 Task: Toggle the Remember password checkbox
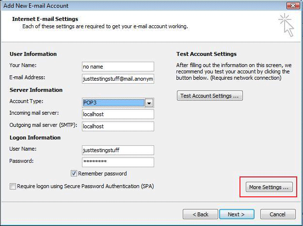[x=74, y=174]
